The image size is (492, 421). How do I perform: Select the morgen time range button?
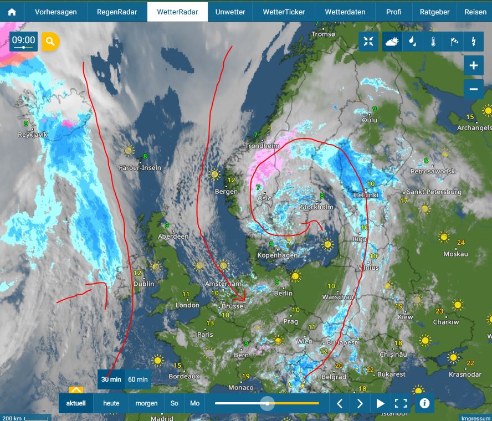point(146,403)
